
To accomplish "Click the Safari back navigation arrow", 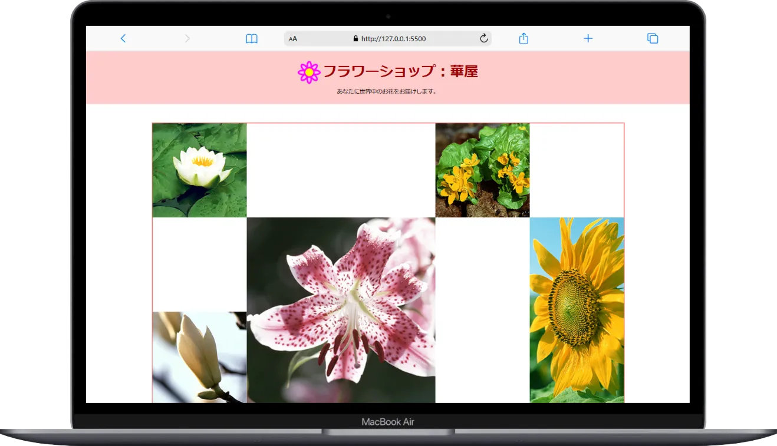I will tap(123, 38).
